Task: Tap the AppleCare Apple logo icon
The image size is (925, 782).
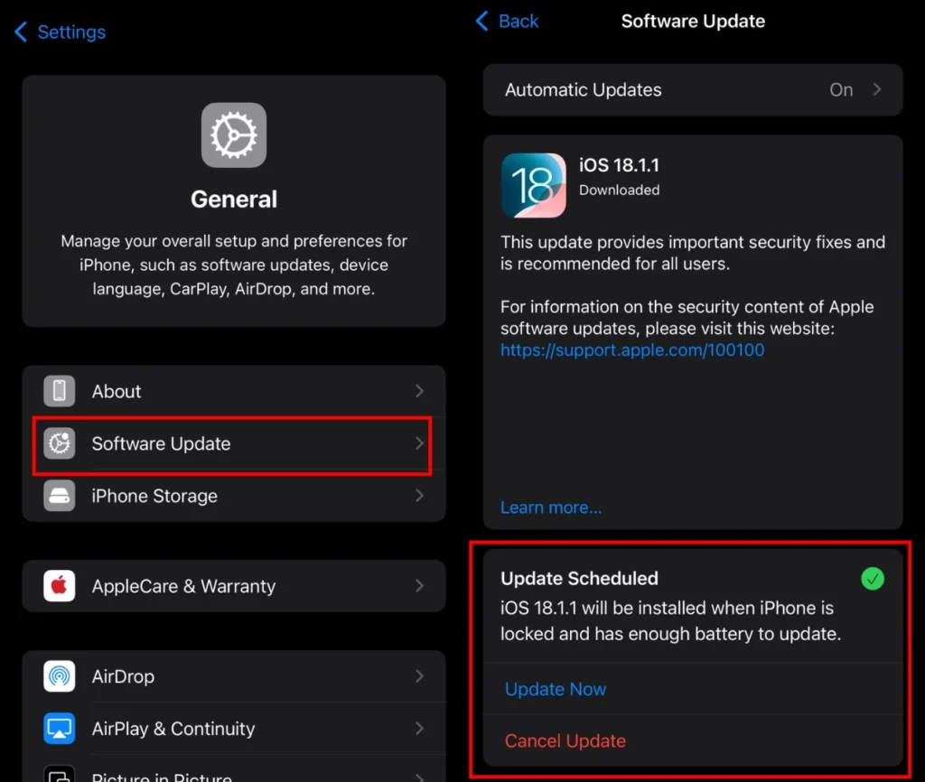Action: tap(60, 586)
